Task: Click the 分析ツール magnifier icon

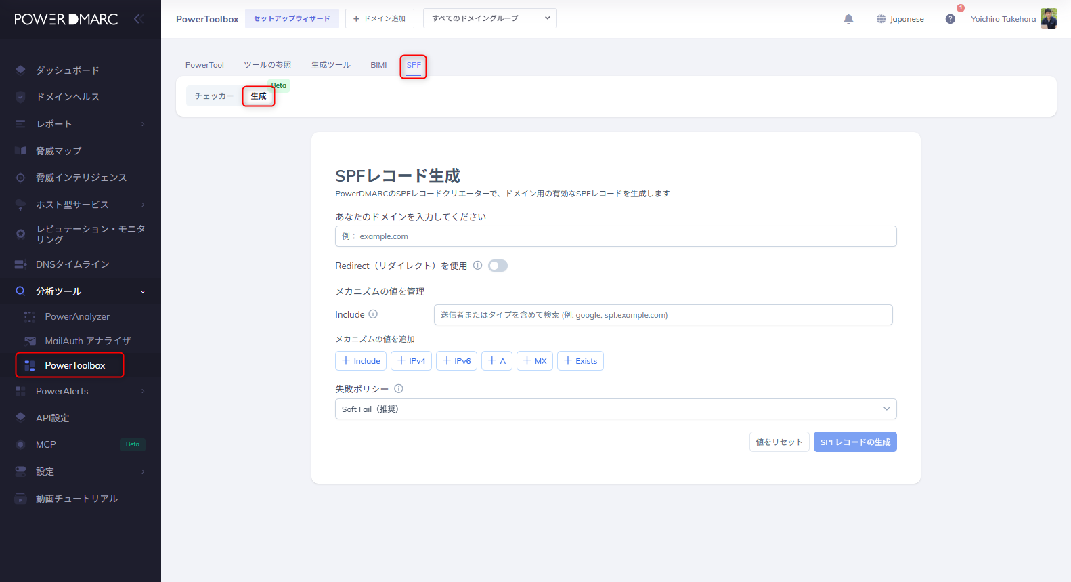Action: 20,291
